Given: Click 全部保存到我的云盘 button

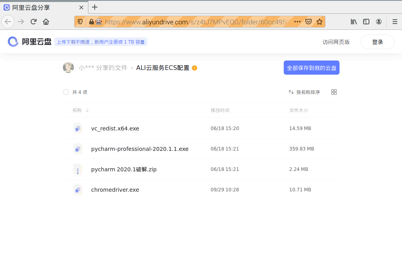Looking at the screenshot, I should [x=312, y=68].
